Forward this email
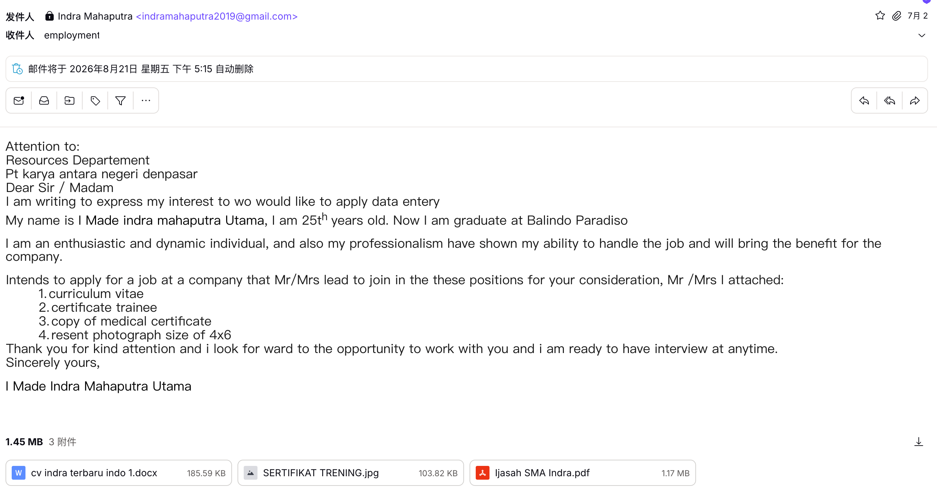 [915, 100]
